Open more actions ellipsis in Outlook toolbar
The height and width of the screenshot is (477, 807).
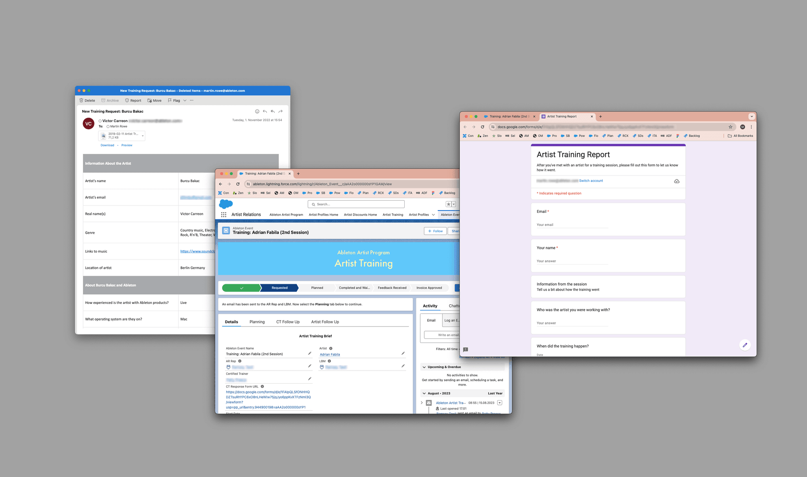click(192, 100)
